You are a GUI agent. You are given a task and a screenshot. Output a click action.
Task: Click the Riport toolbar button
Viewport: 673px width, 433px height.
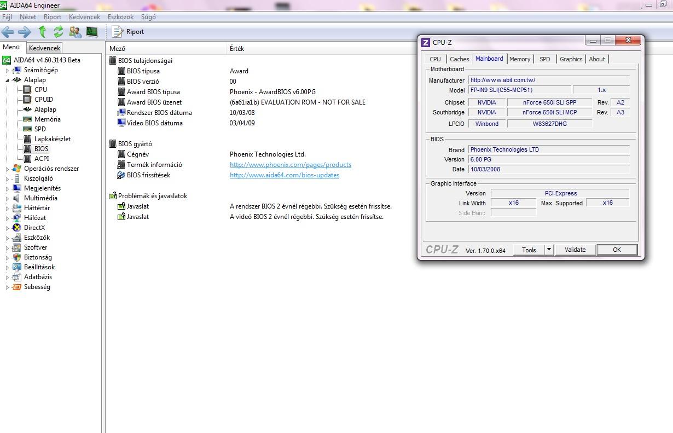point(129,31)
